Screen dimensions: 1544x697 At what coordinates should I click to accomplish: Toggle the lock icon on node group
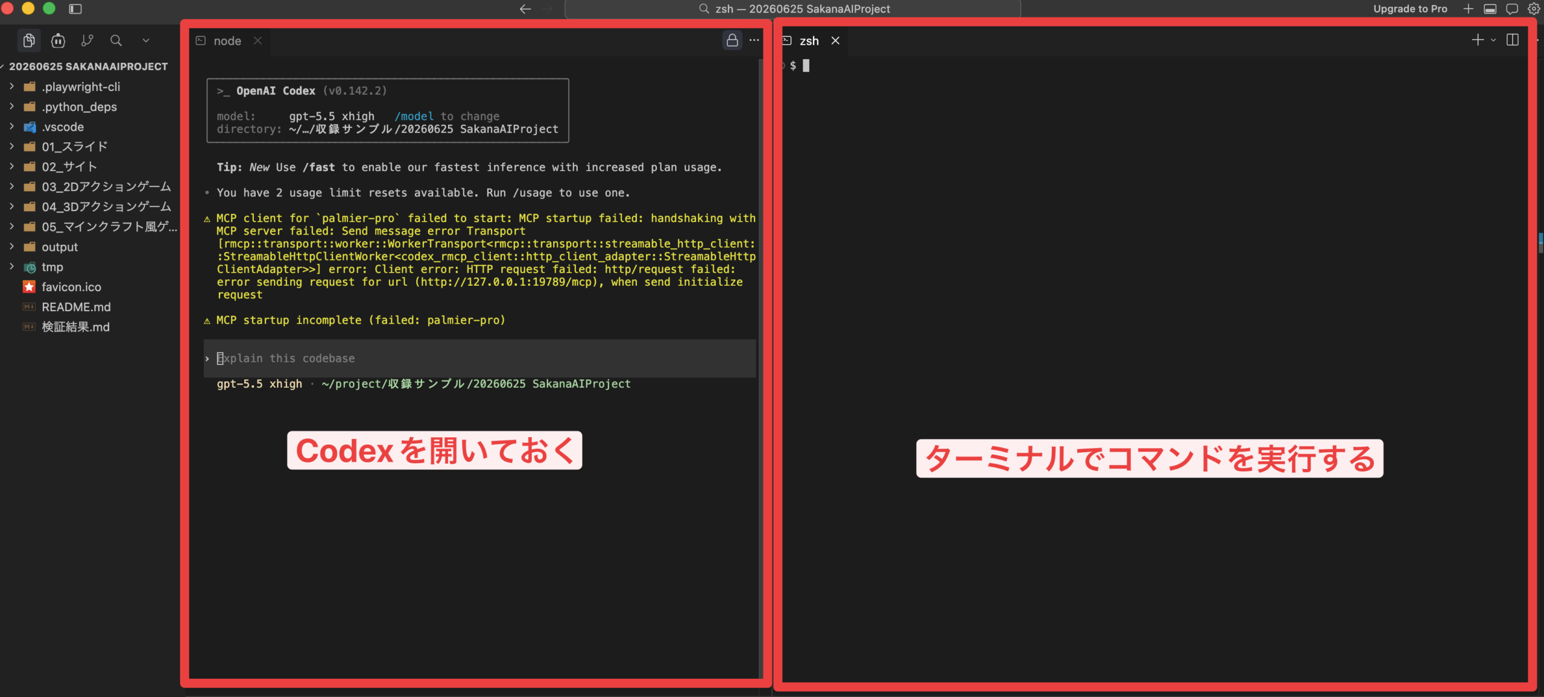(x=732, y=40)
